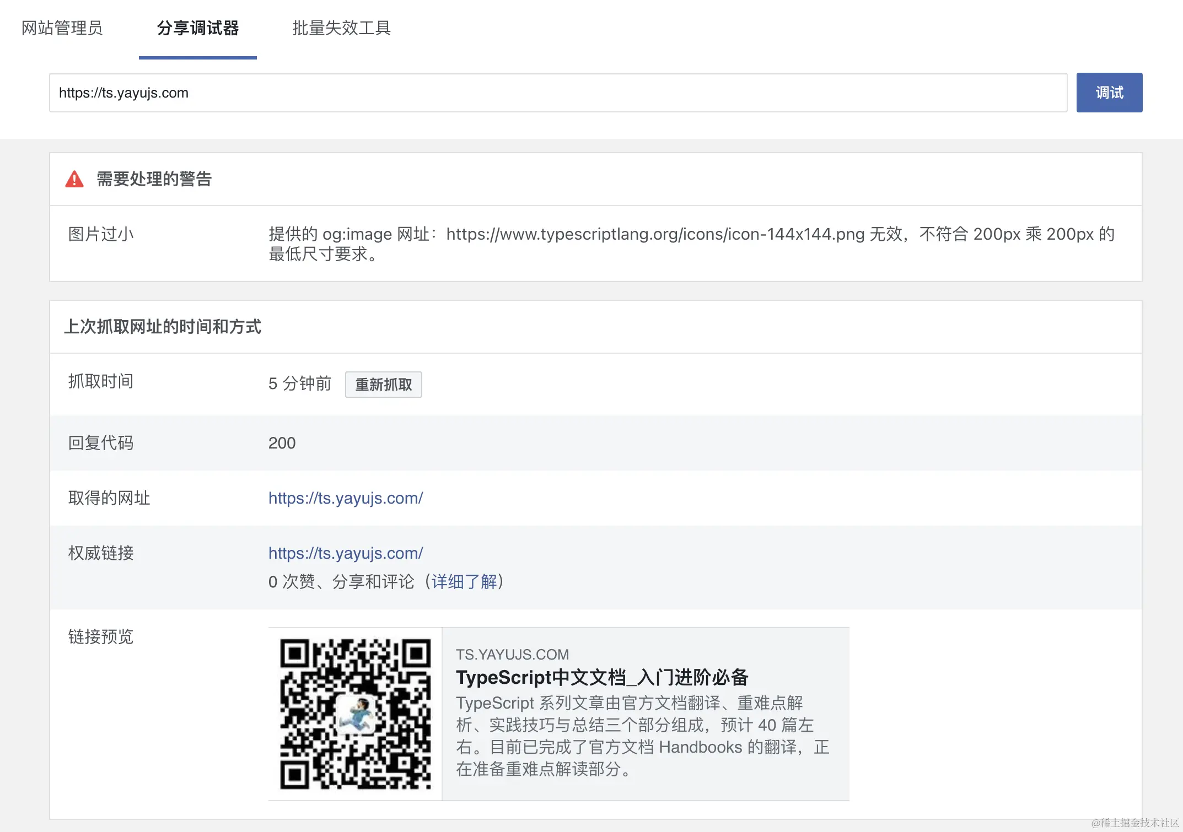Open the 权威链接 ts.yayujs.com link
This screenshot has height=832, width=1183.
coord(345,553)
